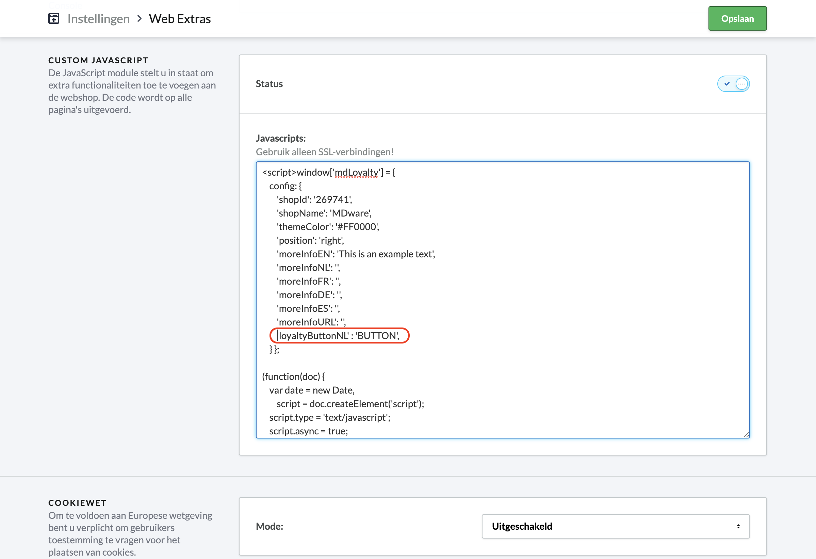Open the Instellingen breadcrumb link

[99, 19]
